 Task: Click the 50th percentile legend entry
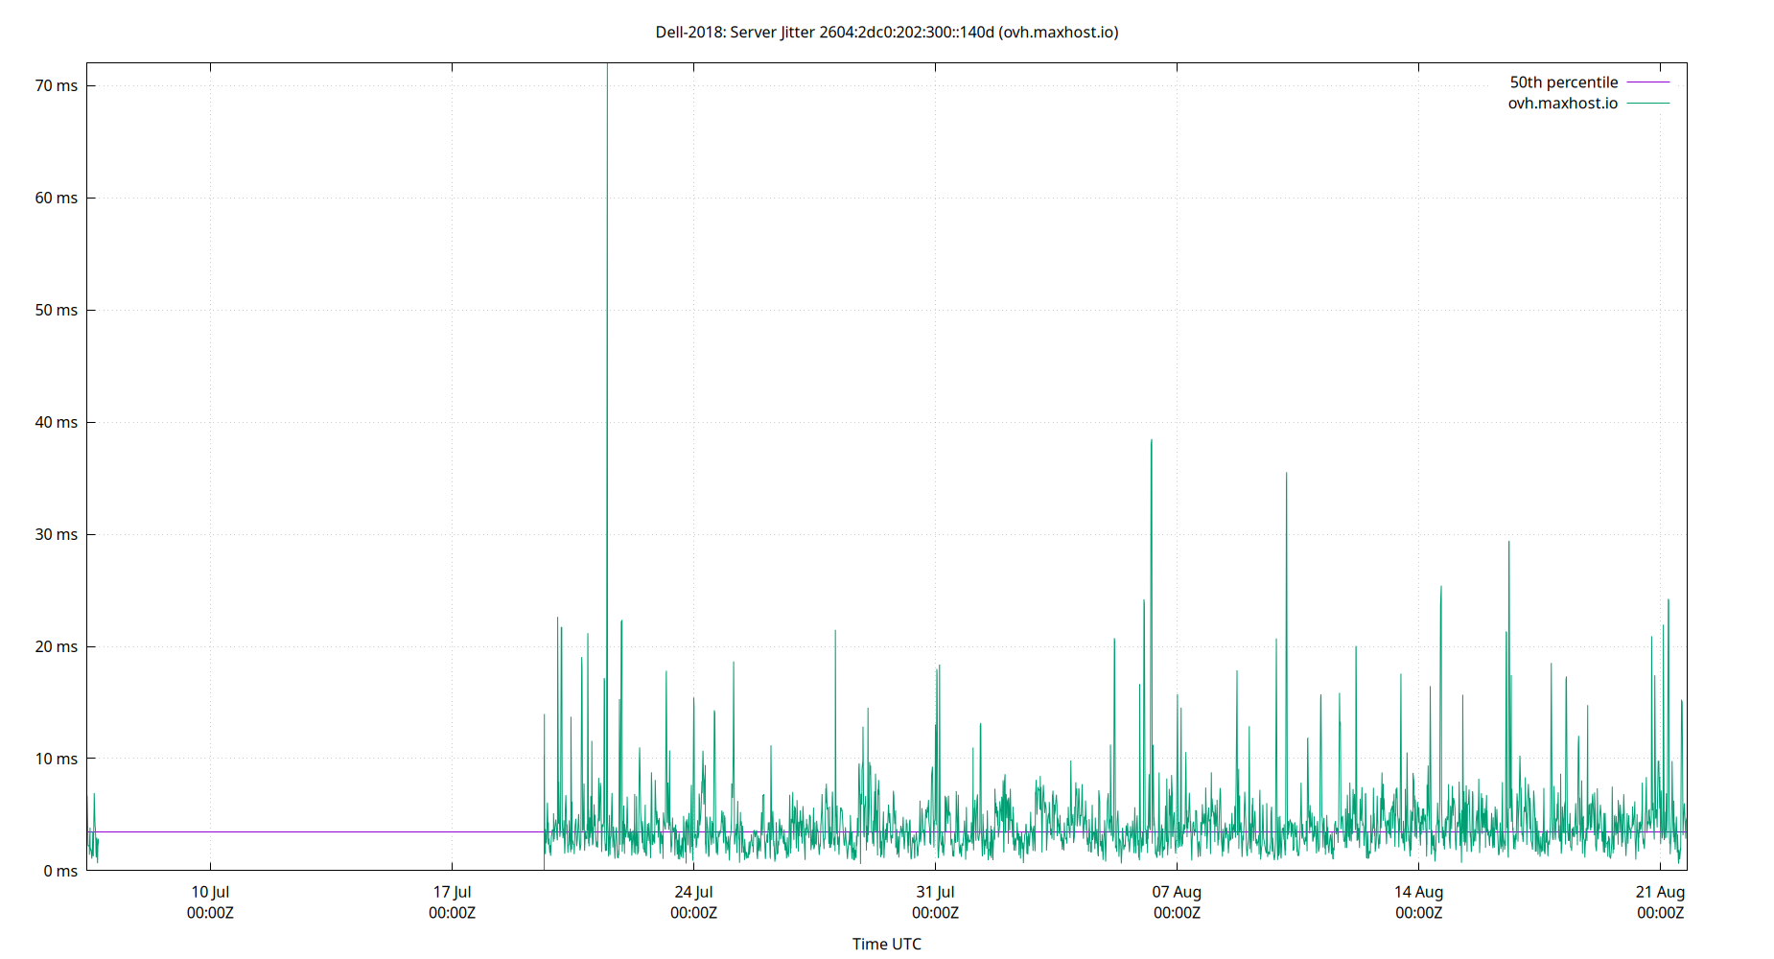1562,82
